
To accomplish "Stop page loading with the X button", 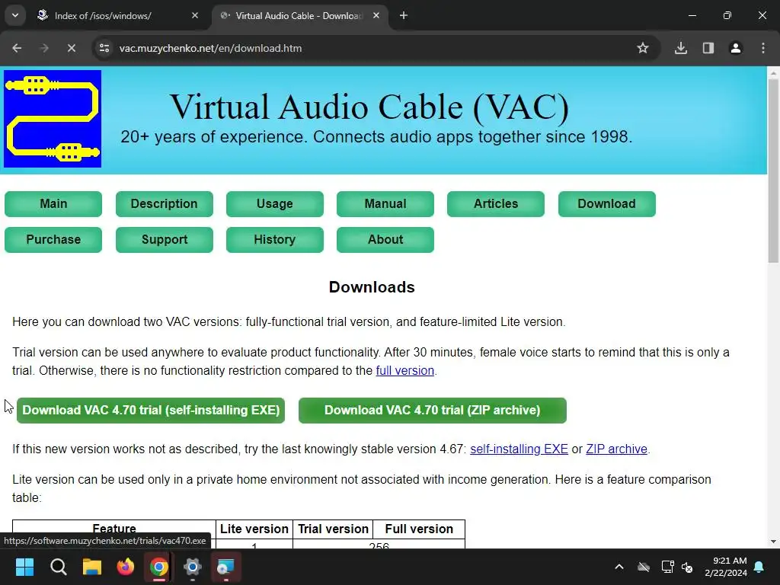I will pos(71,48).
